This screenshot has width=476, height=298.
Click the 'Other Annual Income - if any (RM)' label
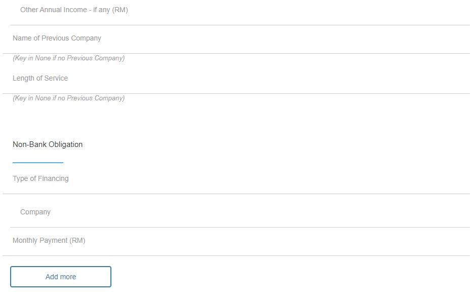tap(74, 10)
